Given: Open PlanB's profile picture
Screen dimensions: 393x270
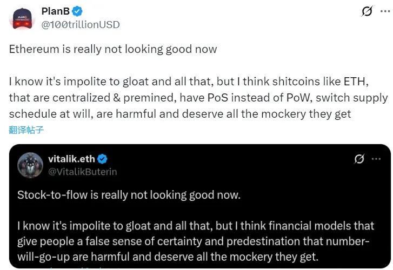Looking at the screenshot, I should pos(23,18).
